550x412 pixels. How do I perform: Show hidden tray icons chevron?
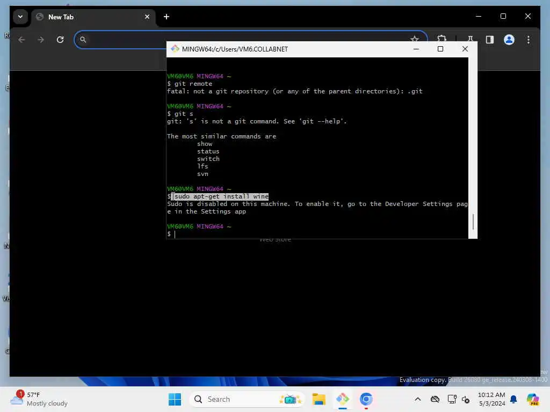point(418,399)
